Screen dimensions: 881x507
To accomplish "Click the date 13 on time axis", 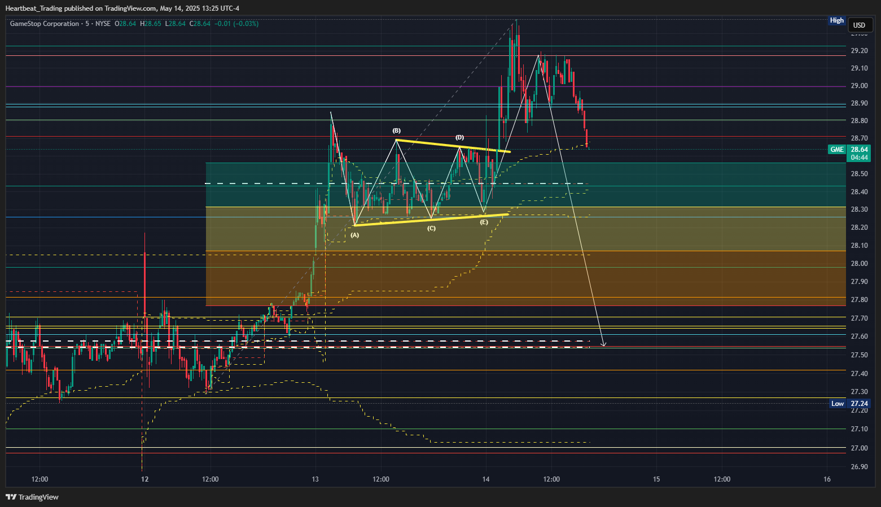I will point(315,479).
